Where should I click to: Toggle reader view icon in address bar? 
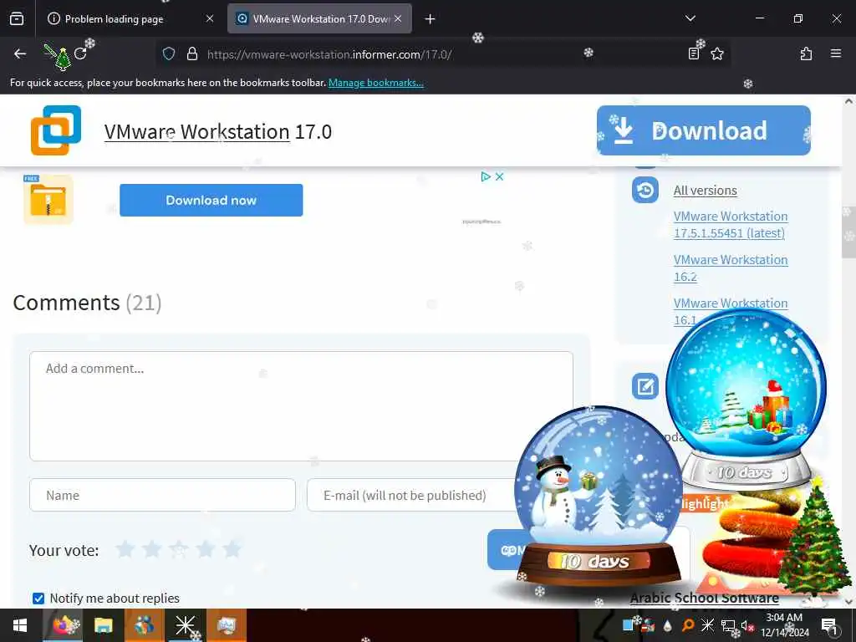(x=693, y=53)
